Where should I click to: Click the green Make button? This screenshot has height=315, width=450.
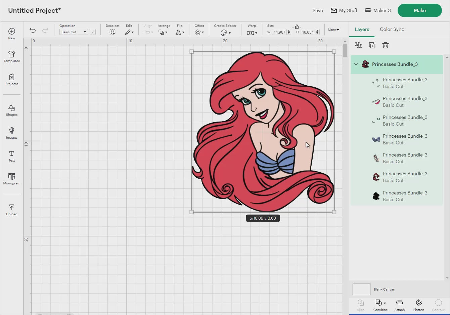[x=420, y=10]
